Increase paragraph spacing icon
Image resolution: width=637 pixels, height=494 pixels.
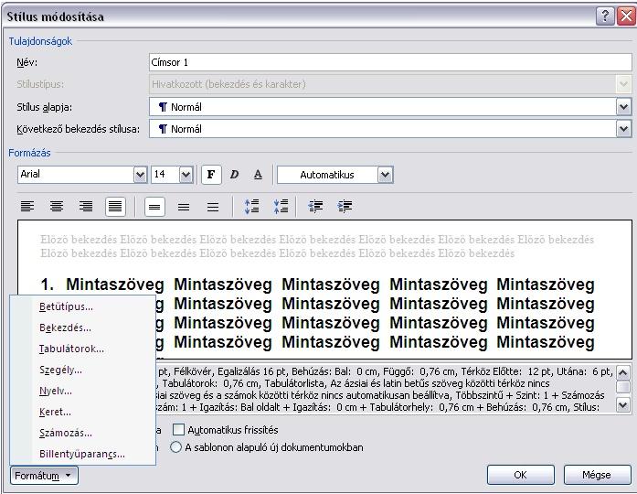tap(252, 207)
